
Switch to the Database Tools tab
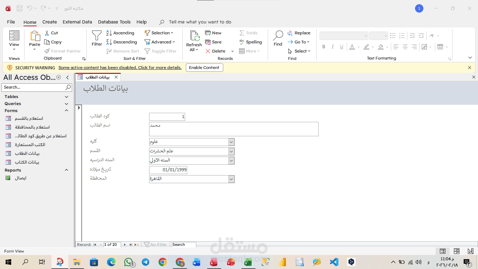coord(114,22)
